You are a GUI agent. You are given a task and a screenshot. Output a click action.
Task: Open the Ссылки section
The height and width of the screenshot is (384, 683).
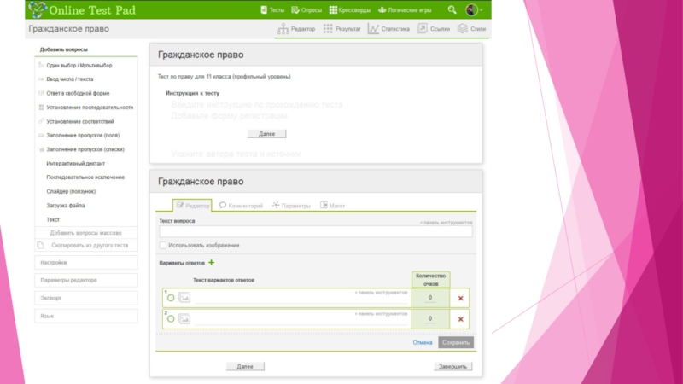(434, 29)
